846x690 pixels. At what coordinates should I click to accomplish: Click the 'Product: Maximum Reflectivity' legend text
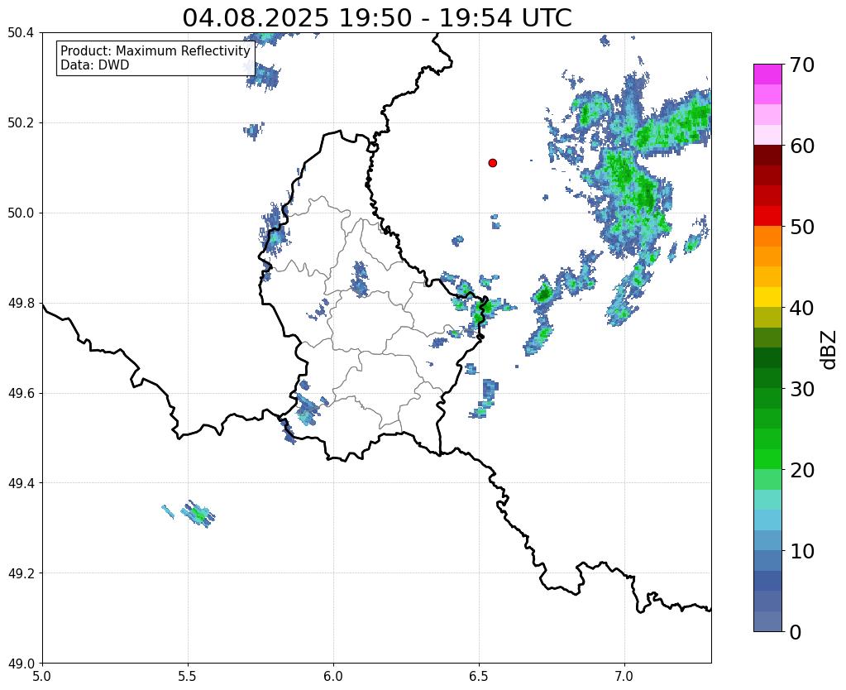pyautogui.click(x=155, y=50)
